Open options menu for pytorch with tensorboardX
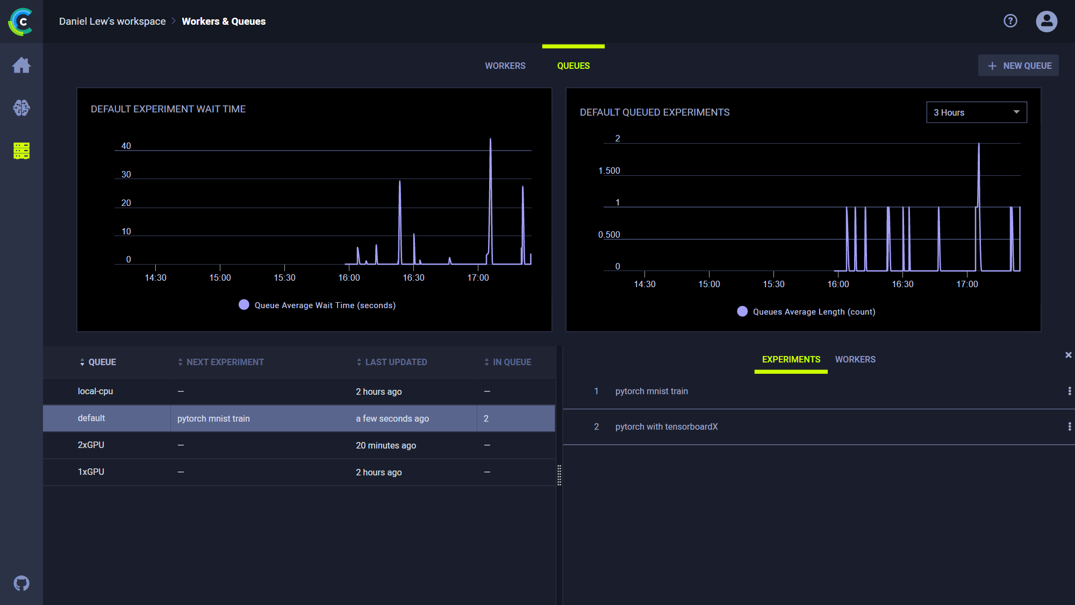1075x605 pixels. (x=1069, y=426)
